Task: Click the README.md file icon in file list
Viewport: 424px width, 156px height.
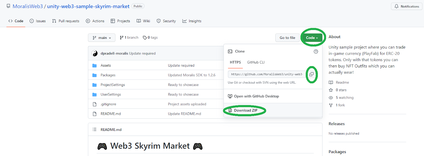Action: pyautogui.click(x=94, y=114)
